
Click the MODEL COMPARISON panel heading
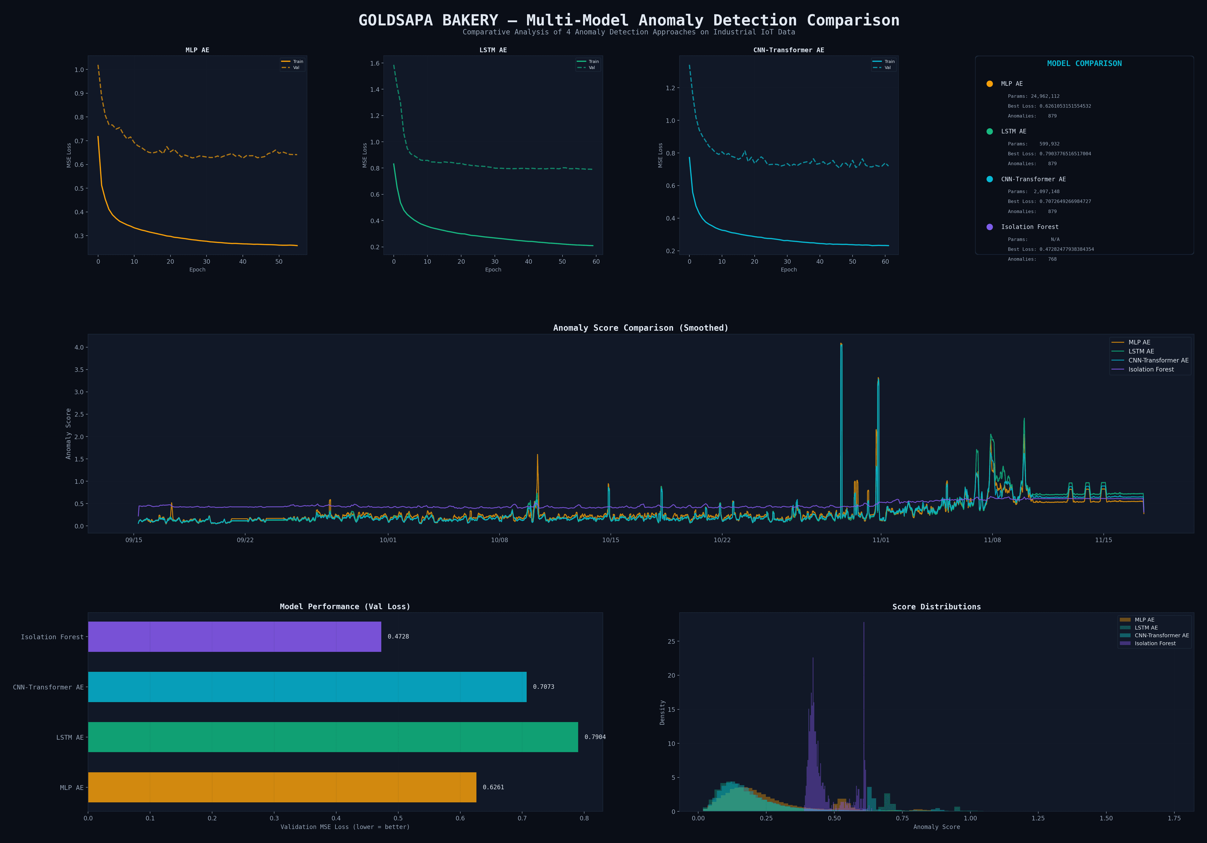click(1084, 63)
